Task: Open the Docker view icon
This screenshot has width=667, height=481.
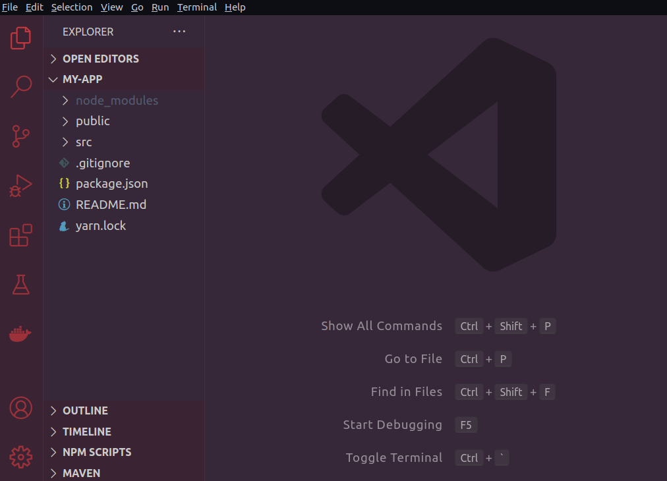Action: 20,334
